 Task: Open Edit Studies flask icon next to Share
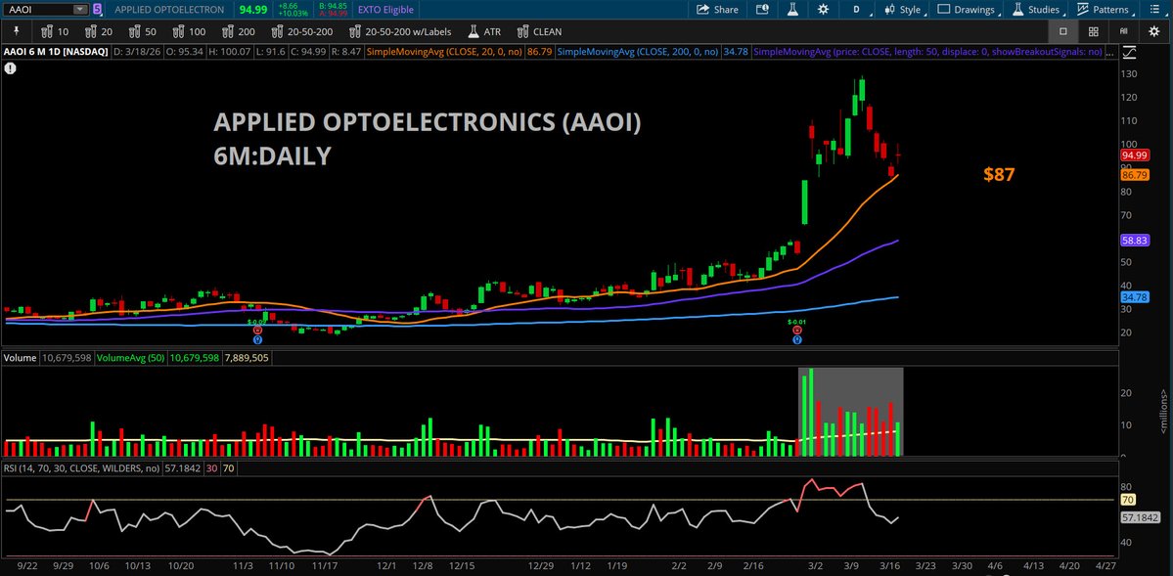click(791, 10)
